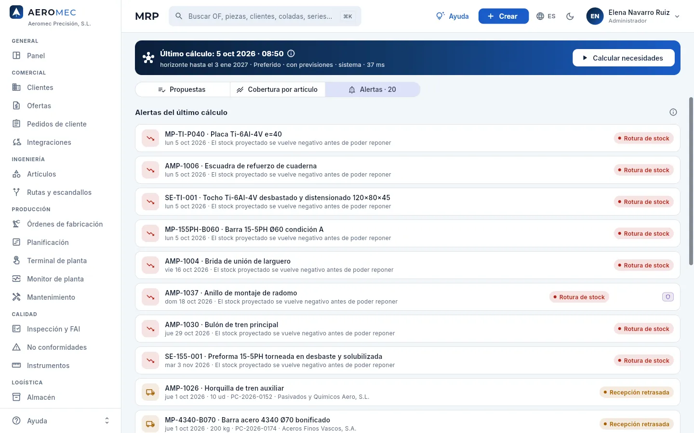Open AMP-1030 Bulón de tren principal alert
Screen dimensions: 694x433
click(x=408, y=329)
